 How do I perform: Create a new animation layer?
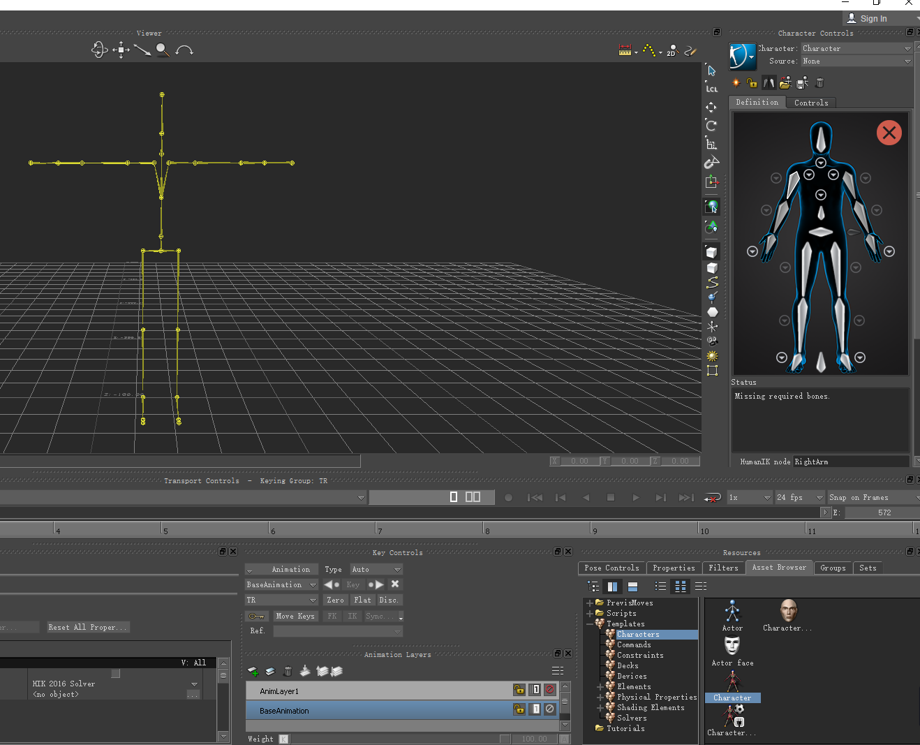point(252,671)
